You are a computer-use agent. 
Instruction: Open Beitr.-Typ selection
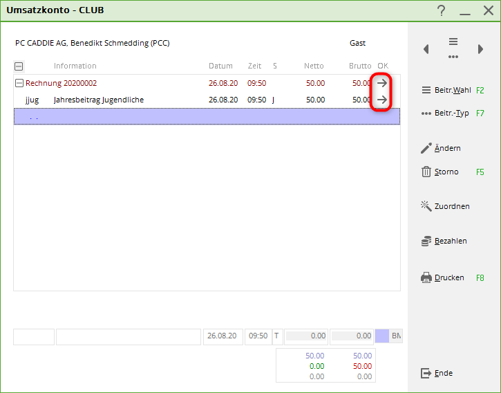click(451, 113)
